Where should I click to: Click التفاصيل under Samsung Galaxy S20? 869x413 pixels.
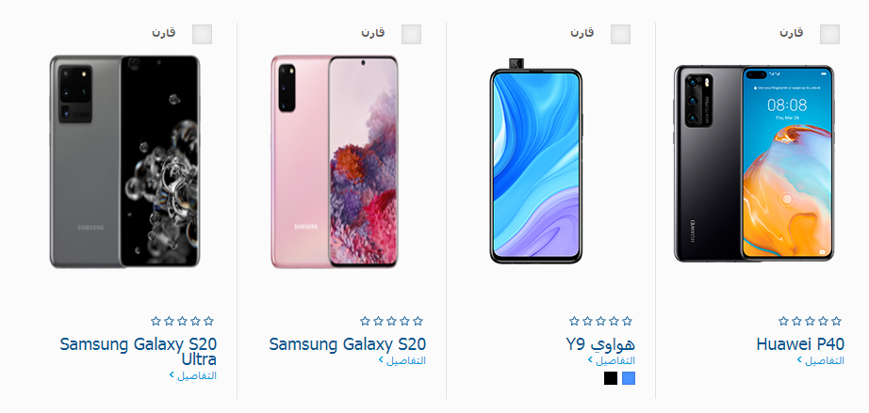[x=402, y=360]
